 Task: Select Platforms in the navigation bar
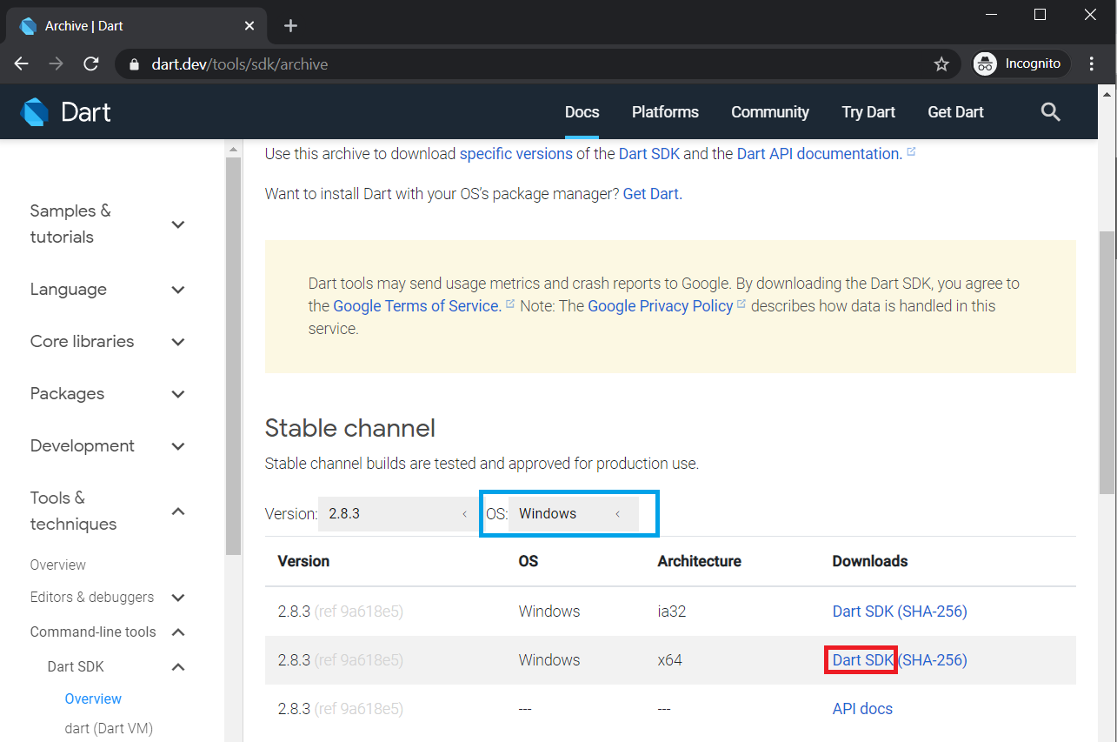(x=664, y=111)
